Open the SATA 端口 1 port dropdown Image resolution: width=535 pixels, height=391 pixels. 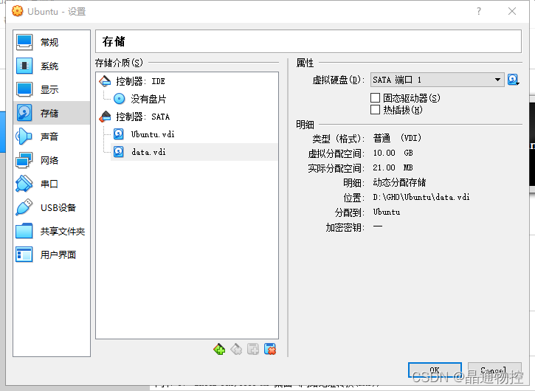click(x=437, y=80)
